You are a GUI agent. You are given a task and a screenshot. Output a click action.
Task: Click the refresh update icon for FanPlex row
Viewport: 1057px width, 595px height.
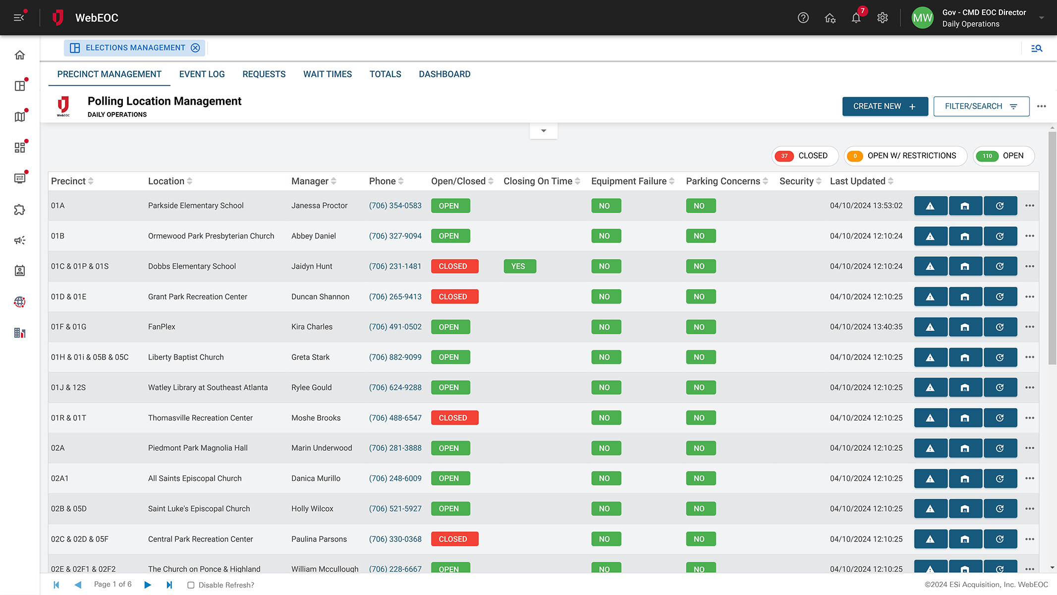pos(1000,327)
